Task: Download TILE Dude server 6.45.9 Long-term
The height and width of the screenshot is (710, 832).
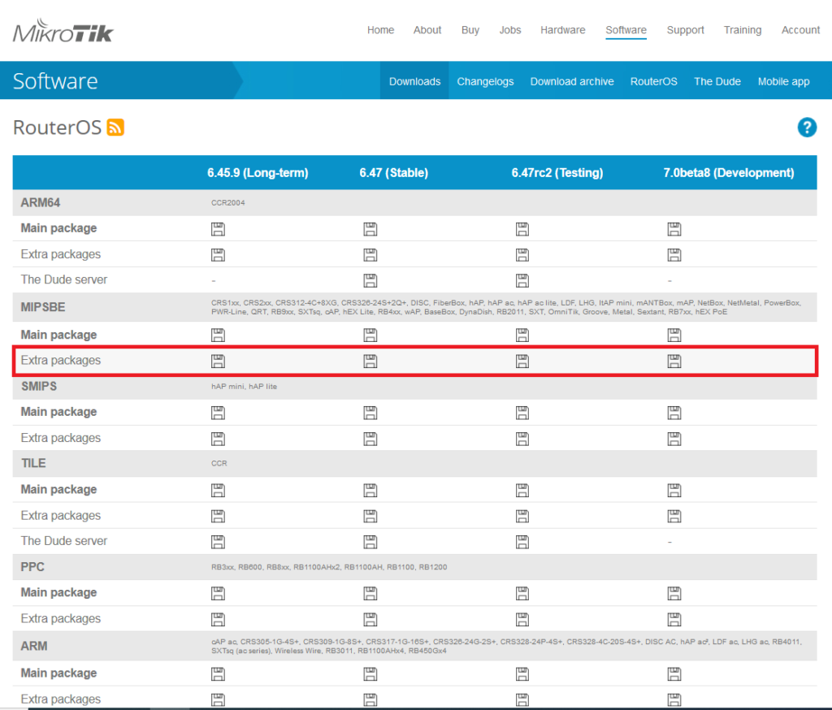Action: click(218, 542)
